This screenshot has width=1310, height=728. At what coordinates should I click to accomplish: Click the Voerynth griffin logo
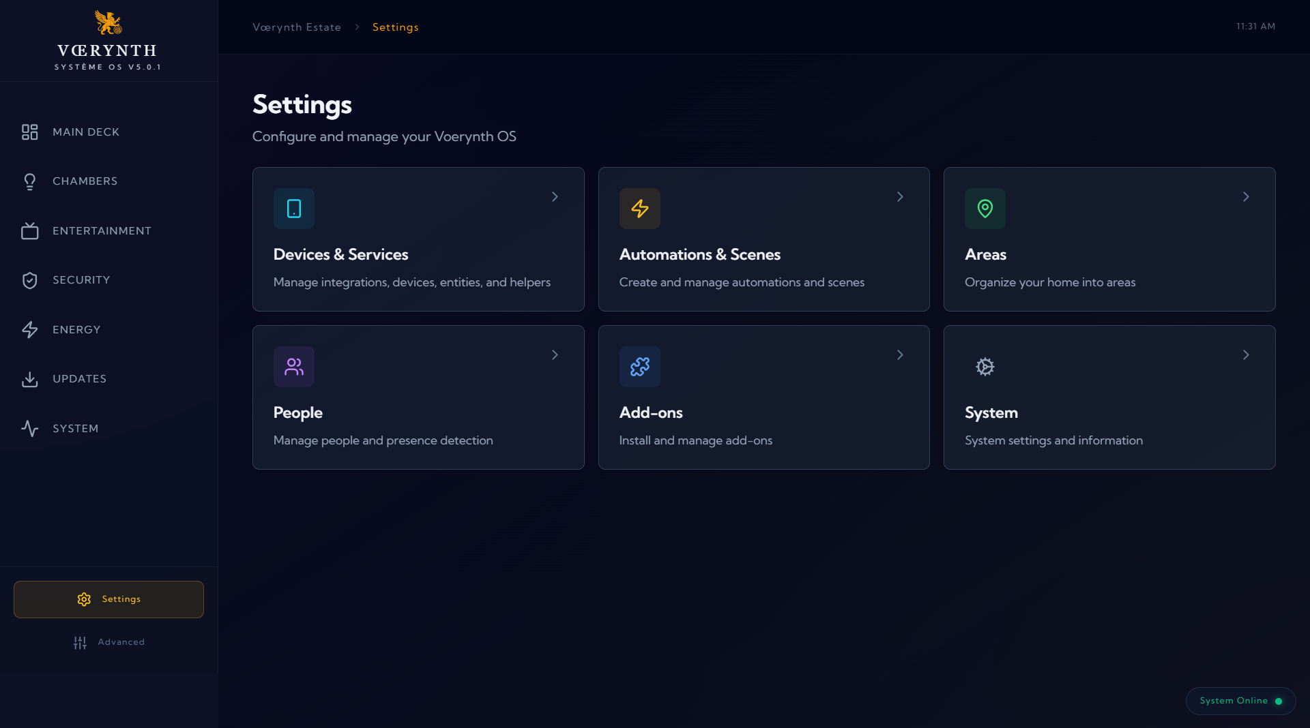point(108,22)
